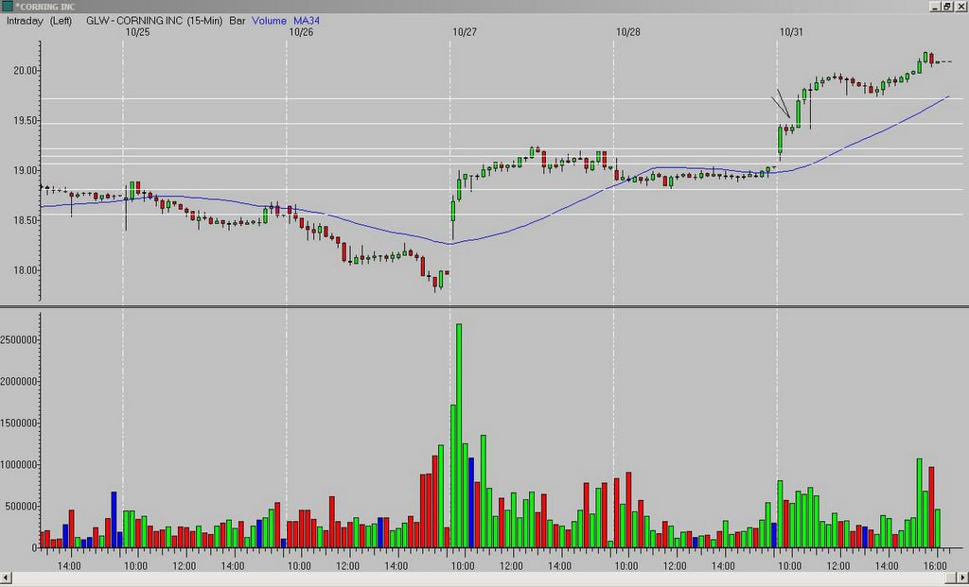The image size is (969, 587).
Task: Click the "*CORNING INC" window title
Action: click(44, 7)
